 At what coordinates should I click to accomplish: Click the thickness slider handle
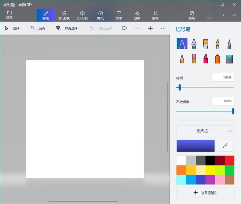pyautogui.click(x=180, y=87)
